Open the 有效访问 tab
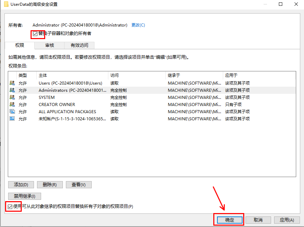The width and height of the screenshot is (304, 227). click(x=79, y=46)
